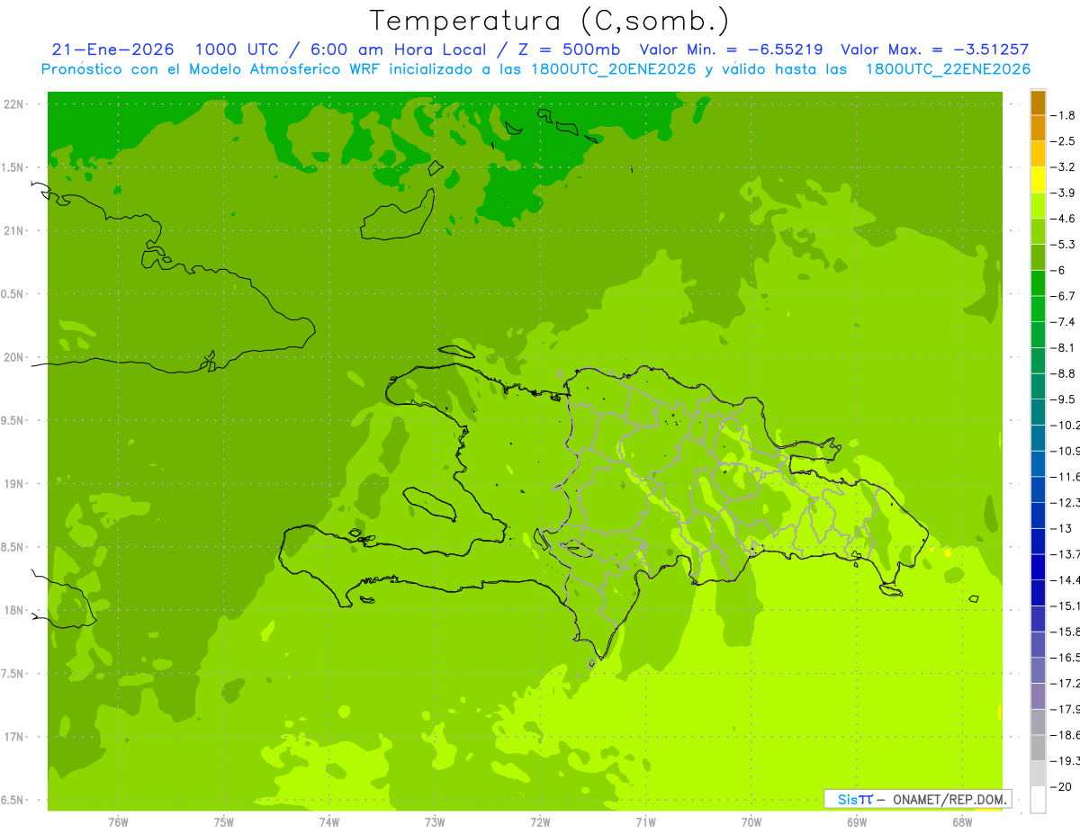Click the dark blue swatch between -13 and -13.7
The height and width of the screenshot is (834, 1080).
(x=1038, y=541)
